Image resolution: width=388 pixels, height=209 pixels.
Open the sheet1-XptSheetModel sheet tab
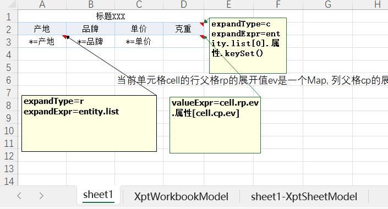(304, 197)
